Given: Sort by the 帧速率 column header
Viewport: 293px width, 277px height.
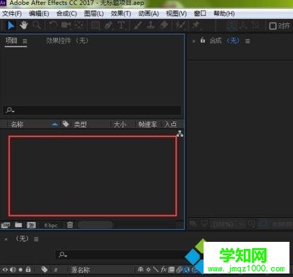Looking at the screenshot, I should point(147,124).
